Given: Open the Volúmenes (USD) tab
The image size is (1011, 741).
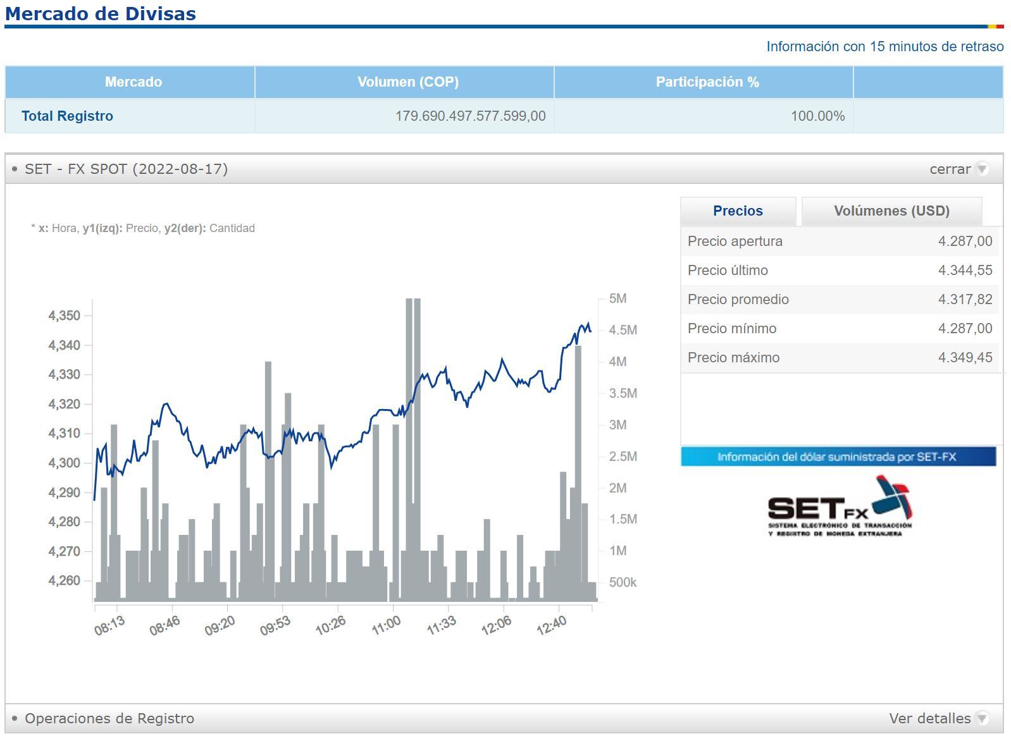Looking at the screenshot, I should 891,211.
